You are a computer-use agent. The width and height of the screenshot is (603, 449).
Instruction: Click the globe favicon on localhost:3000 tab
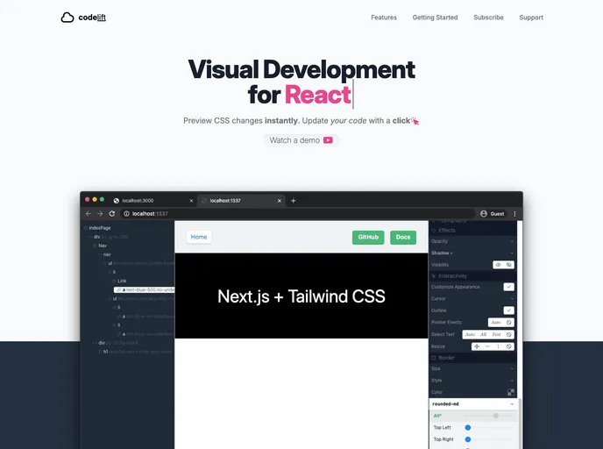coord(117,201)
